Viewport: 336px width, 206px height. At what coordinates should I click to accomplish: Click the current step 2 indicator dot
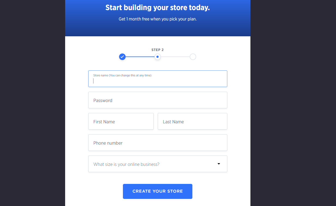click(x=158, y=57)
